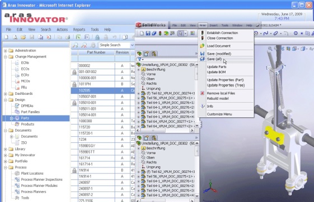Select Update BOM menu entry
This screenshot has height=202, width=314.
pyautogui.click(x=216, y=72)
